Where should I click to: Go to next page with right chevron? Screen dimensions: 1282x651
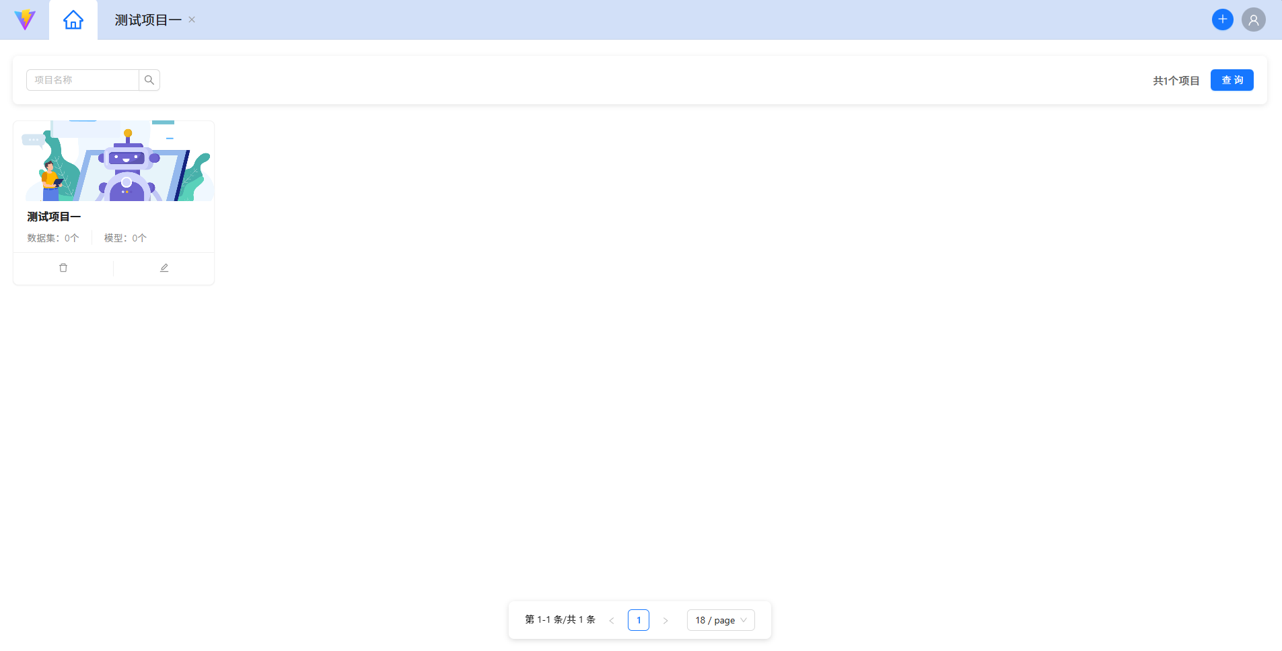tap(666, 620)
